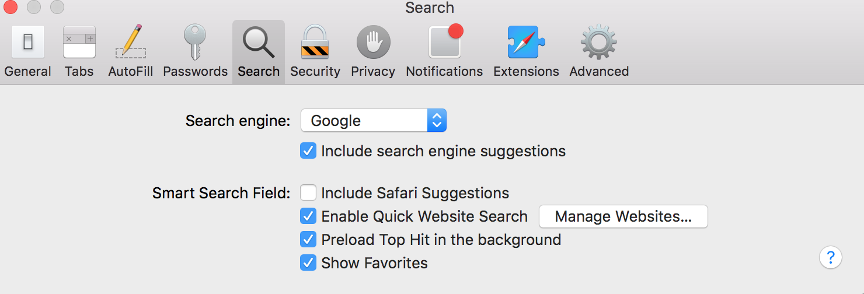Enable Include Safari Suggestions checkbox
The width and height of the screenshot is (864, 294).
(308, 193)
